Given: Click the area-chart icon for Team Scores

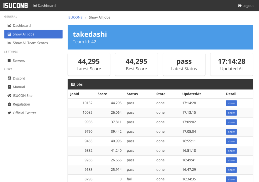Looking at the screenshot, I should pos(9,43).
